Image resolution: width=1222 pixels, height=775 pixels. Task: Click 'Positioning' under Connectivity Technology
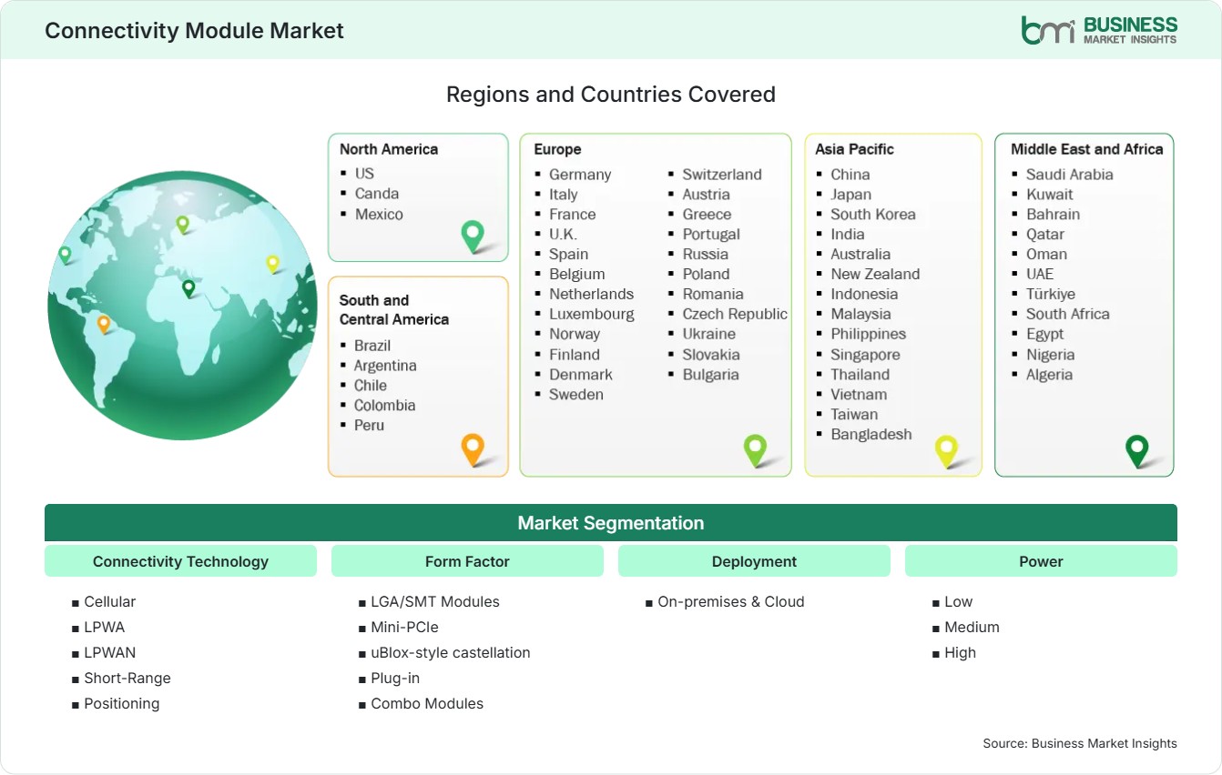121,704
